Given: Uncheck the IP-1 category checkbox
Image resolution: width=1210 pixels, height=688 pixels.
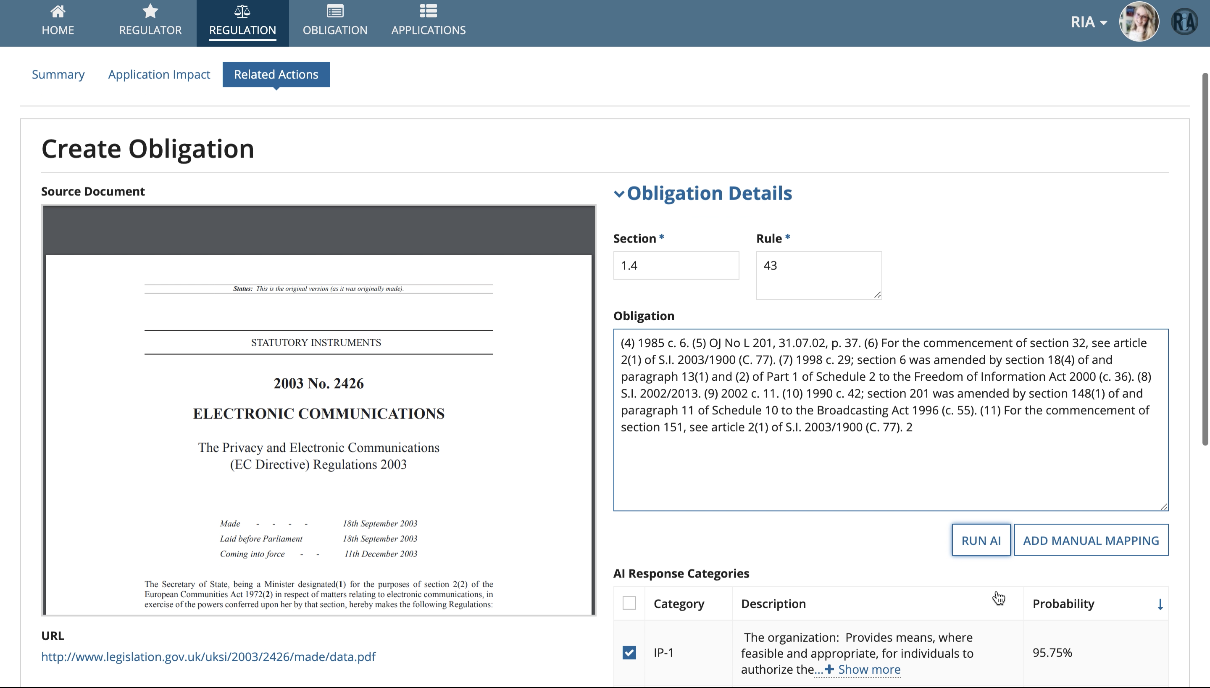Looking at the screenshot, I should coord(629,653).
